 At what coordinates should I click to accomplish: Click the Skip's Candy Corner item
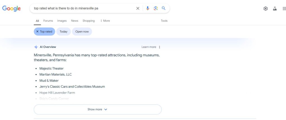(x=54, y=99)
